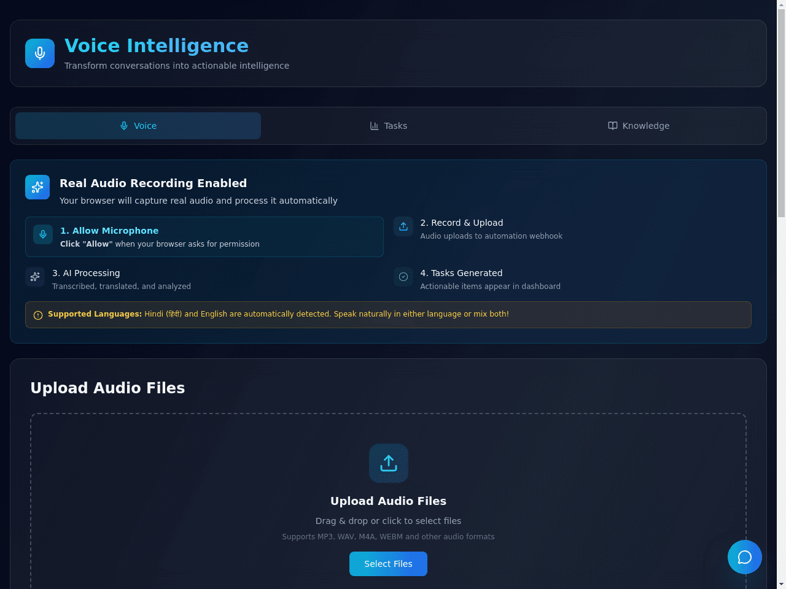Click the microphone icon in Voice tab

coord(124,126)
